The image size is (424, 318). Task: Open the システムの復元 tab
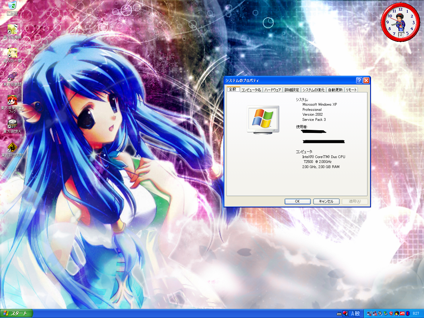[313, 90]
